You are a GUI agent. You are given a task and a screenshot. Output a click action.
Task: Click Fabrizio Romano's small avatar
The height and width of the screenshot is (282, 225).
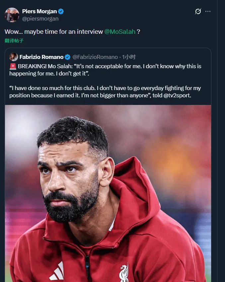point(14,57)
